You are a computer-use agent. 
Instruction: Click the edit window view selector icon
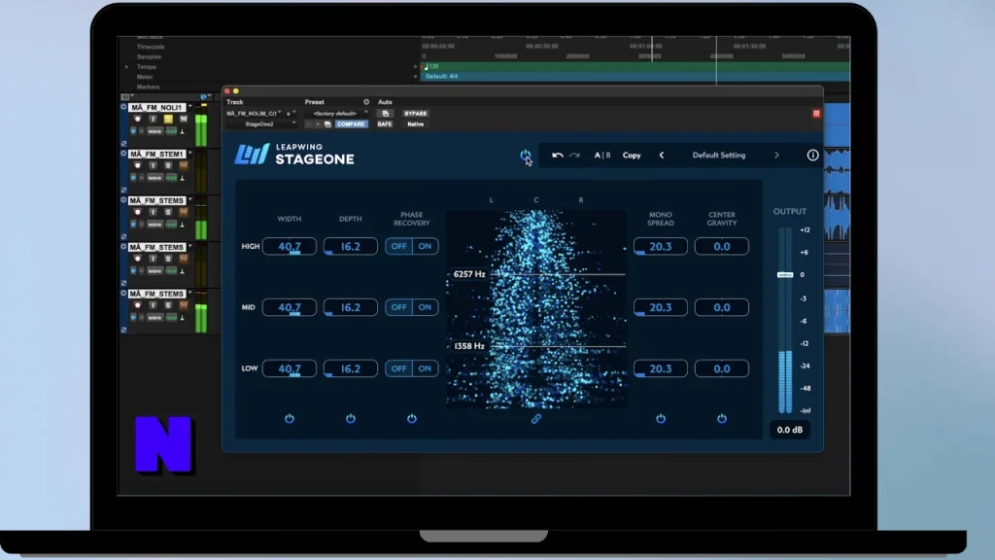coord(125,97)
